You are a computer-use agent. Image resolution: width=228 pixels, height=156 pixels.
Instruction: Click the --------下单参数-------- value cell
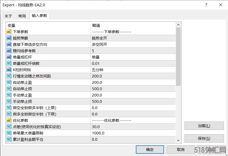(x=133, y=32)
